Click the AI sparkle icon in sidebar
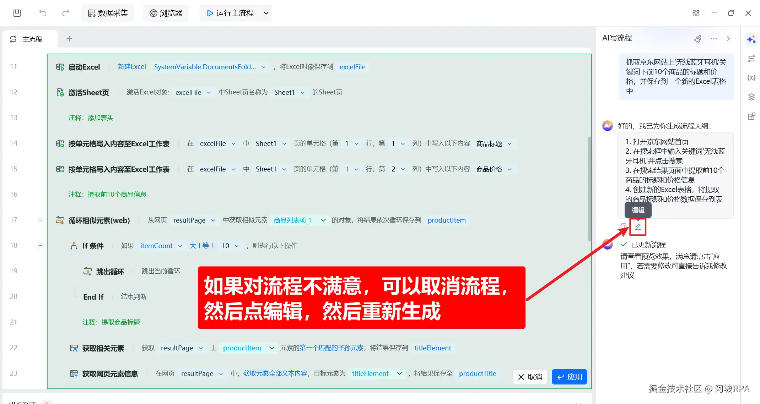 tap(751, 39)
